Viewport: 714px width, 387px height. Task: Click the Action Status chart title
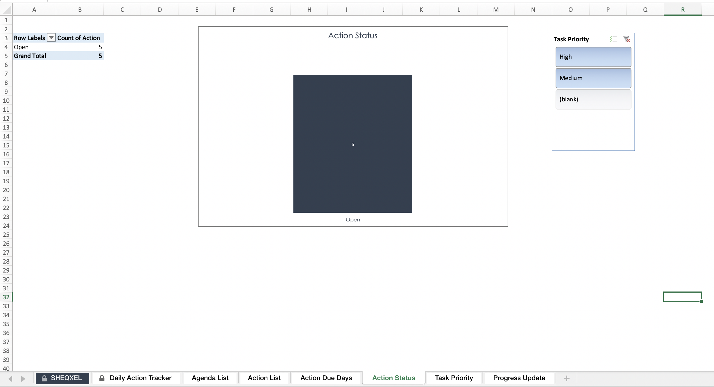point(353,35)
